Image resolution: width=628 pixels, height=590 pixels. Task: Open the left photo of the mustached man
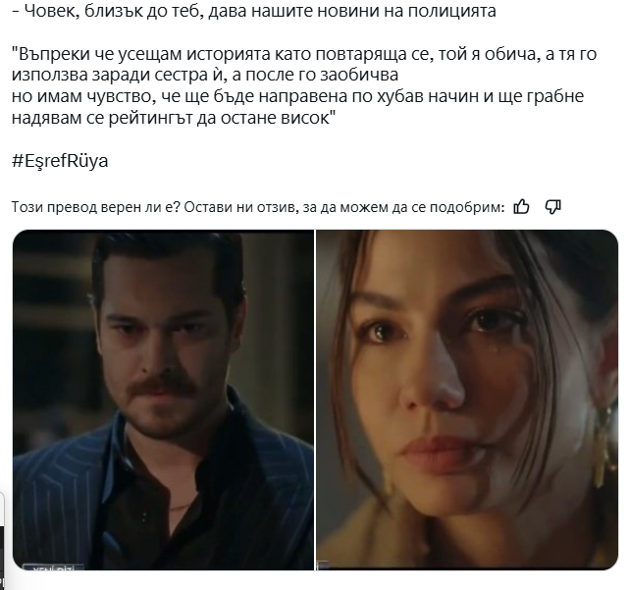click(x=164, y=400)
